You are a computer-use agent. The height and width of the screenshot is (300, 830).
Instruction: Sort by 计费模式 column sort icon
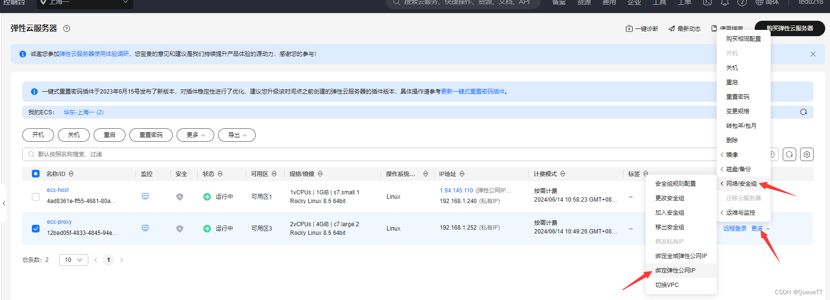coord(563,174)
